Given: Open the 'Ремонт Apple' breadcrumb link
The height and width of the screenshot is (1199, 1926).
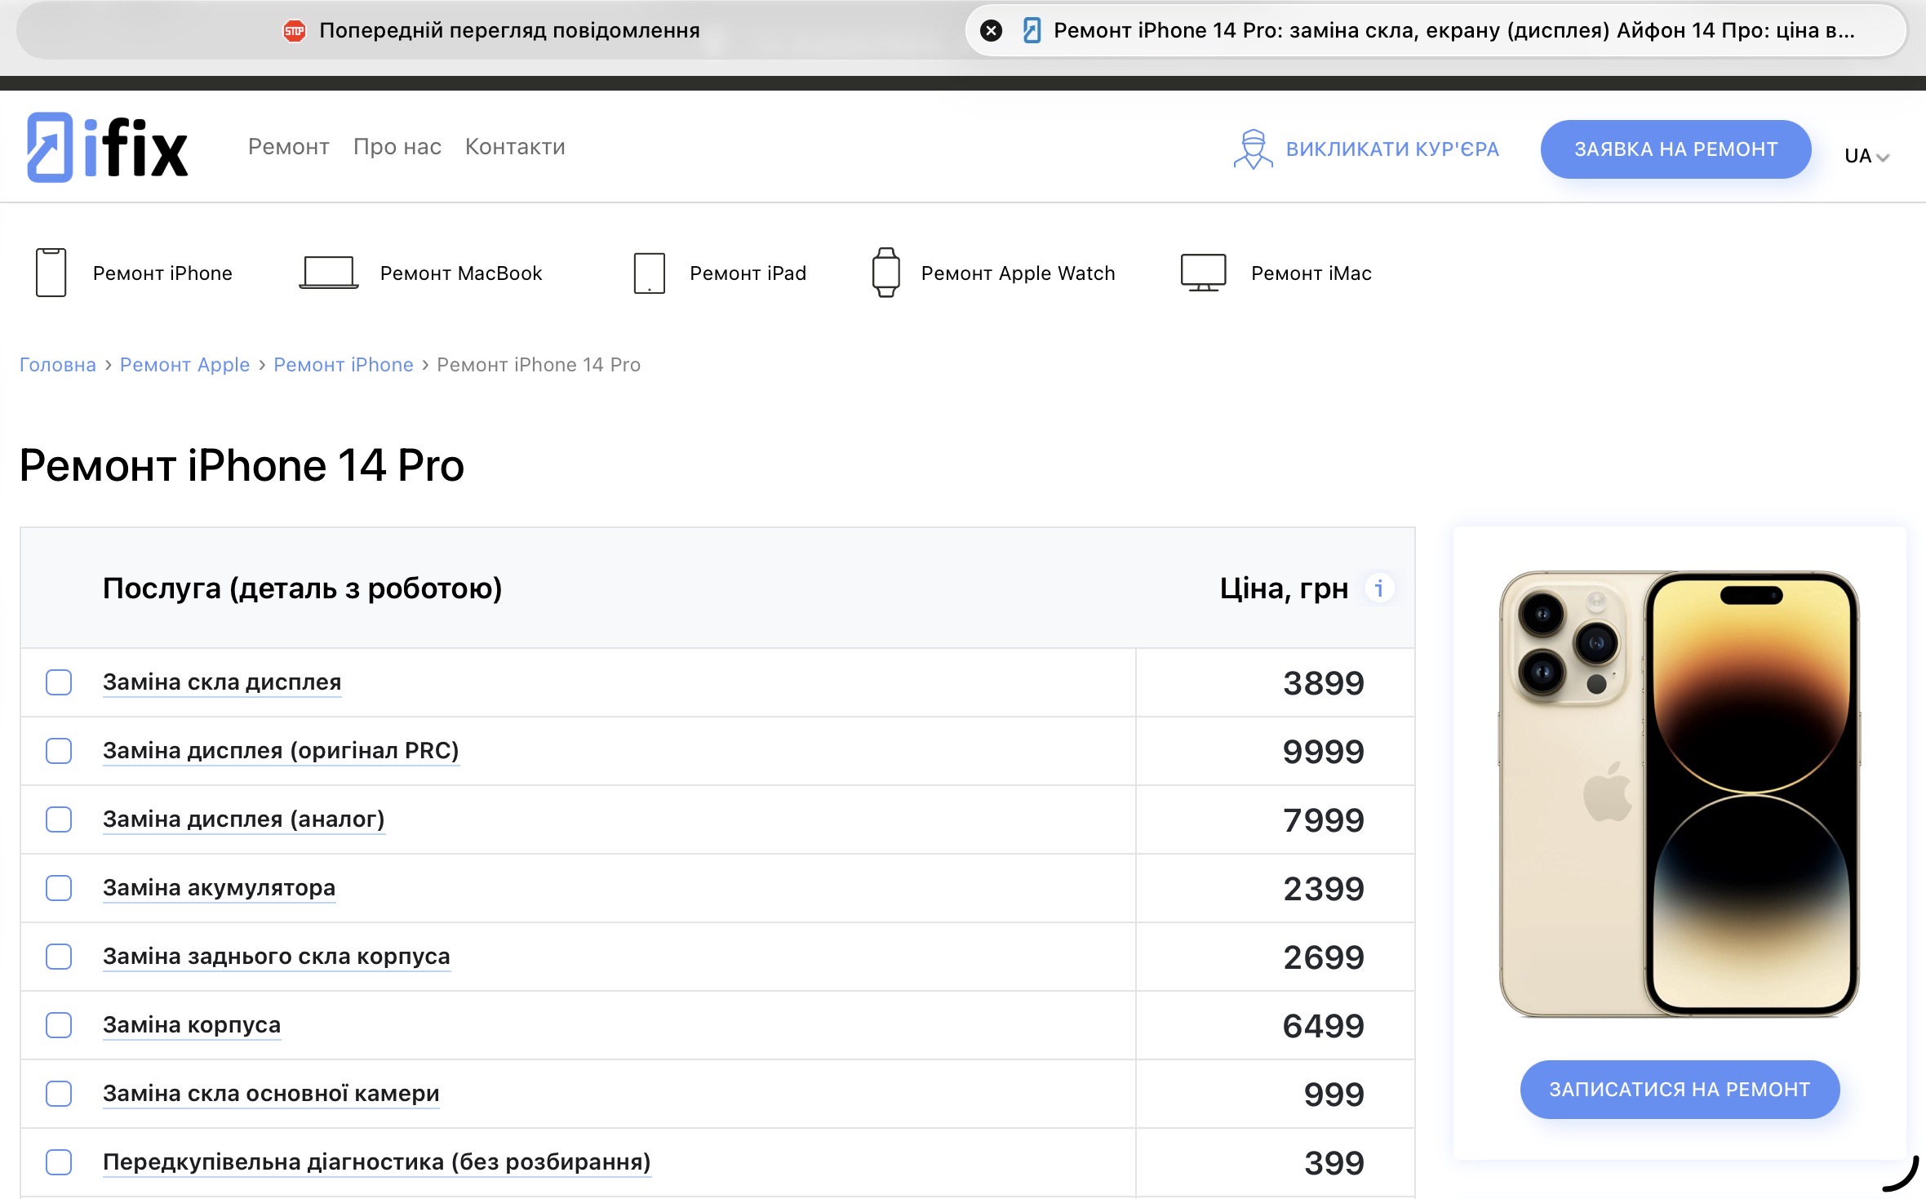Looking at the screenshot, I should (184, 365).
